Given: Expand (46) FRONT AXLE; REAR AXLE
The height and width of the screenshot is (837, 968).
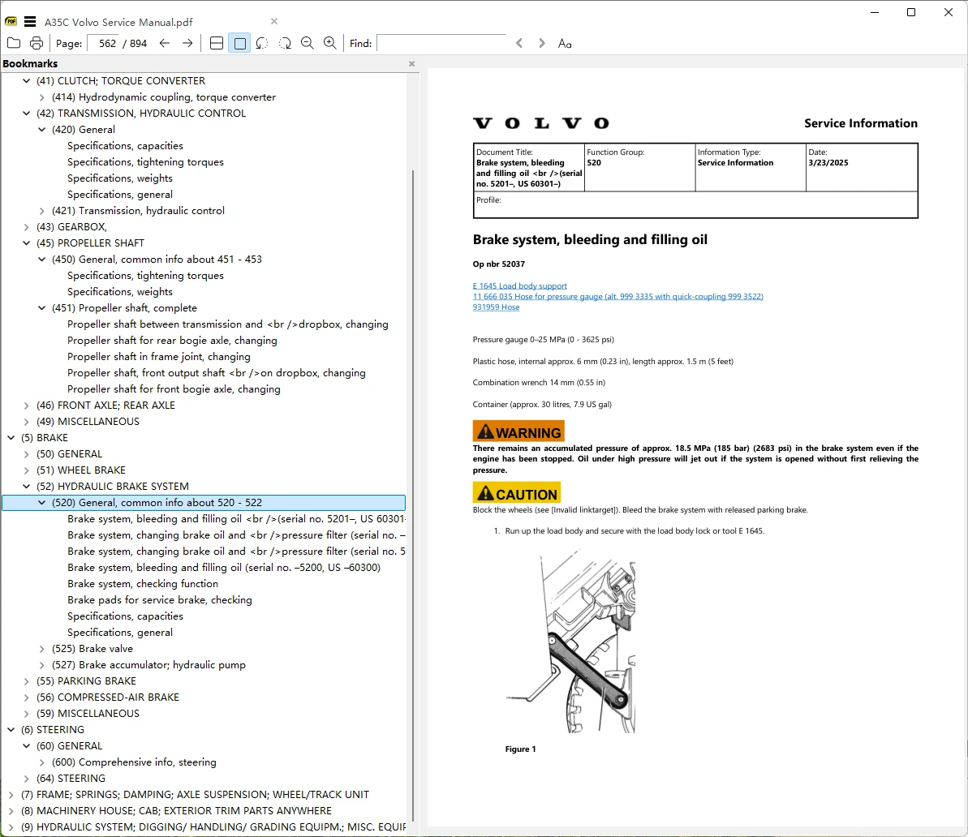Looking at the screenshot, I should [27, 405].
